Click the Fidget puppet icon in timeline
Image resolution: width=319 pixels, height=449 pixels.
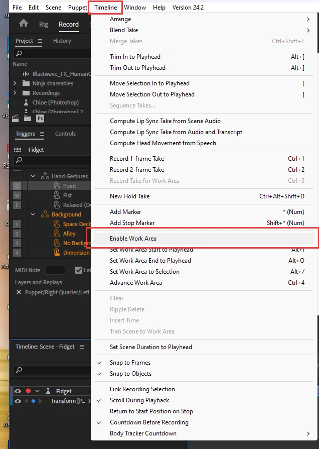[48, 391]
